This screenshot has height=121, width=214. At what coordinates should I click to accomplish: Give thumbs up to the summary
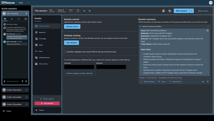(203, 81)
